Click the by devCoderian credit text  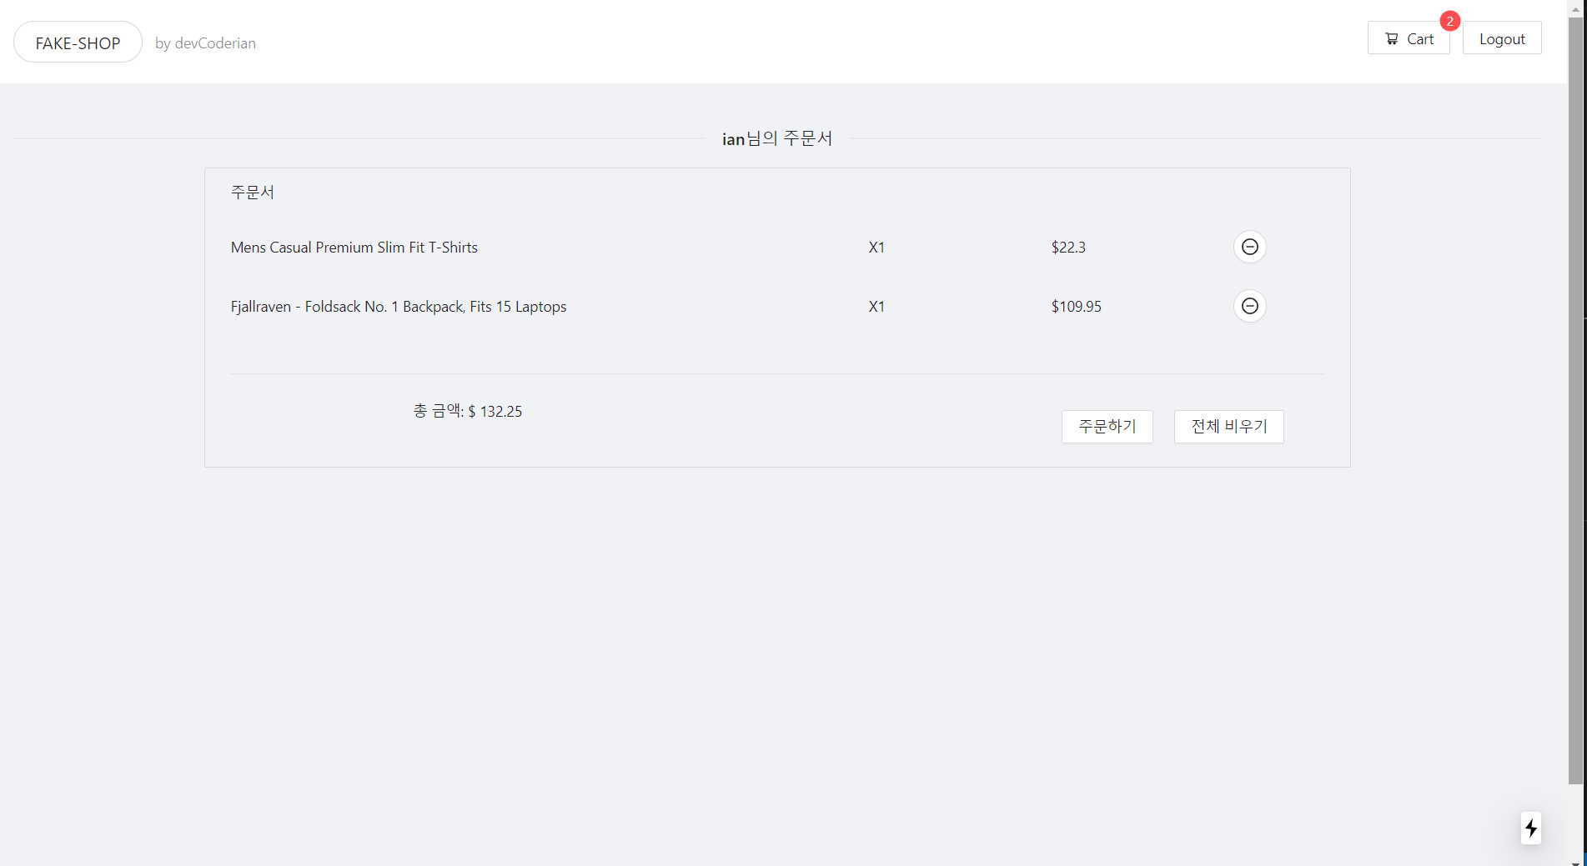pos(205,43)
